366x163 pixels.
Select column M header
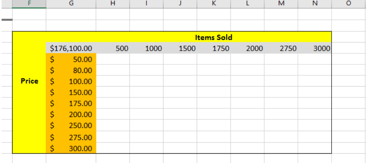[281, 4]
